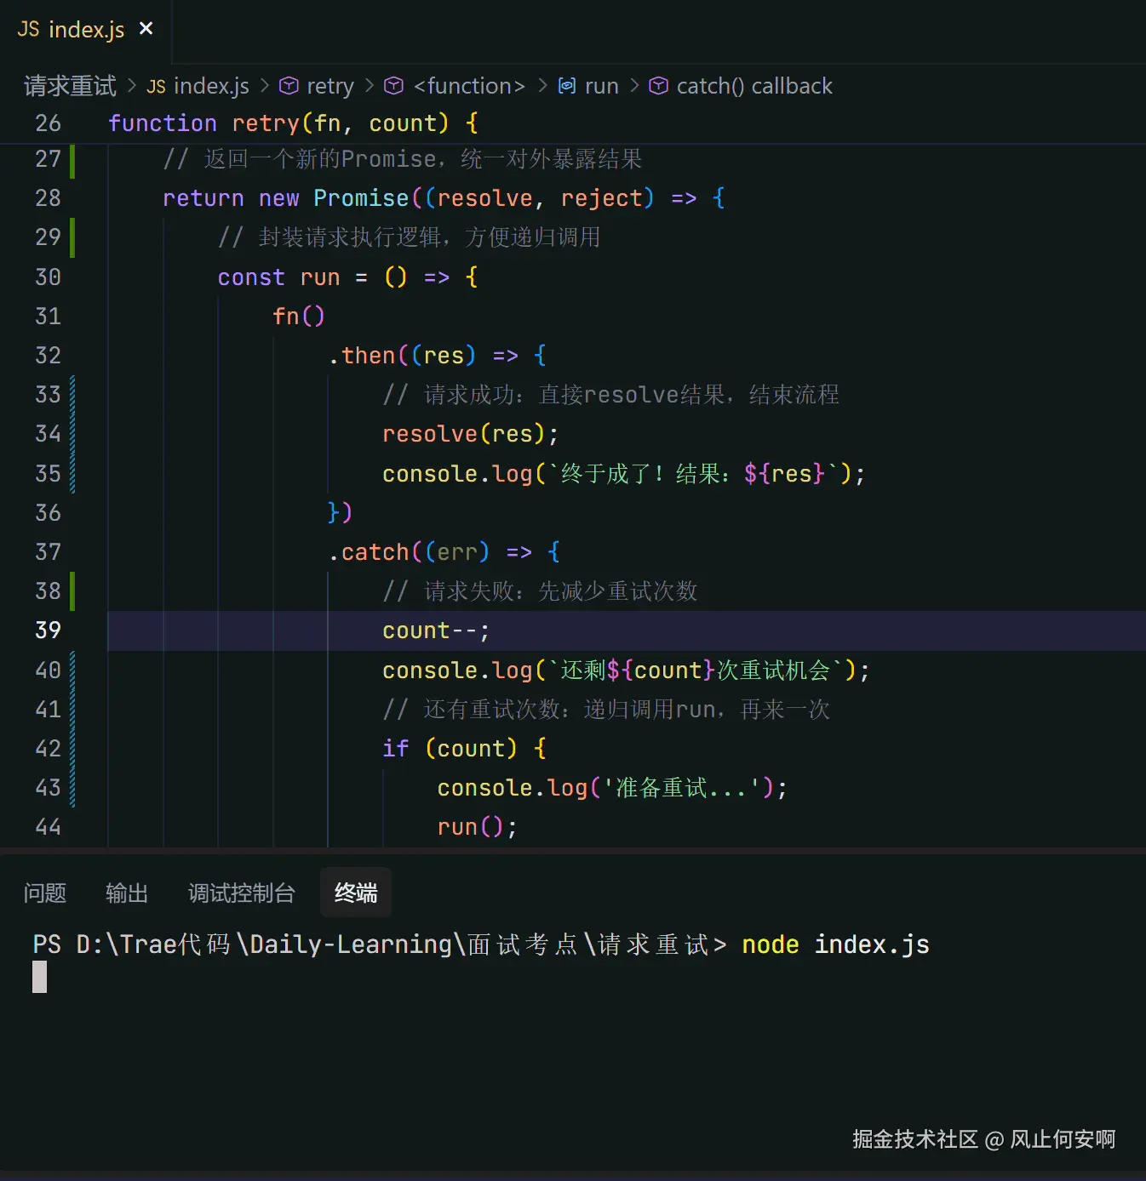This screenshot has height=1181, width=1146.
Task: Expand the chevron after index.js breadcrumb
Action: click(264, 85)
